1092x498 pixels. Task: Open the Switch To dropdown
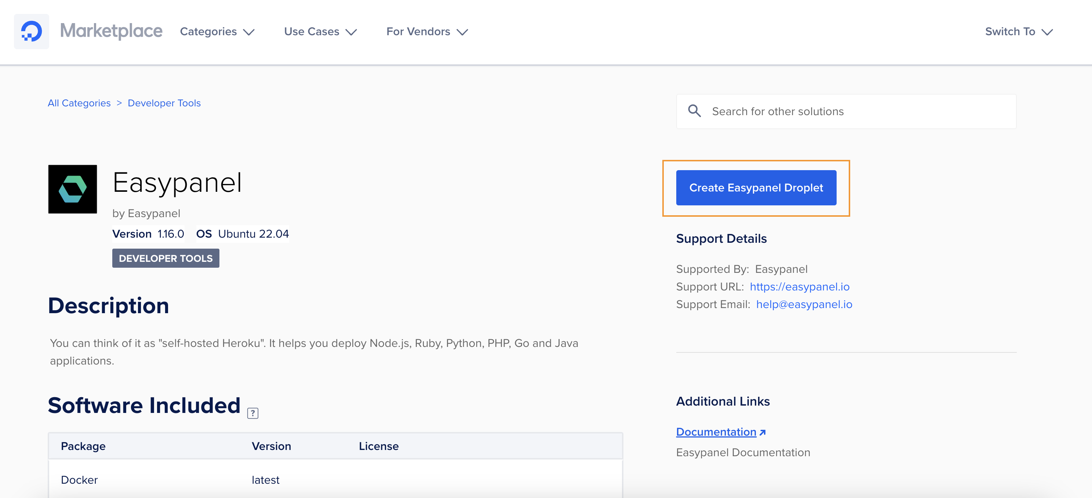click(1019, 32)
